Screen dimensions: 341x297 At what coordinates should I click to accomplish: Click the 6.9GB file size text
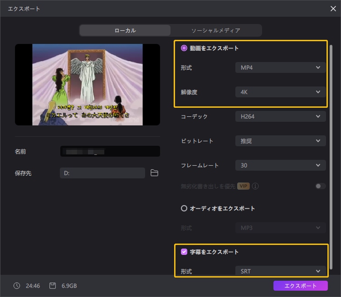click(x=69, y=286)
